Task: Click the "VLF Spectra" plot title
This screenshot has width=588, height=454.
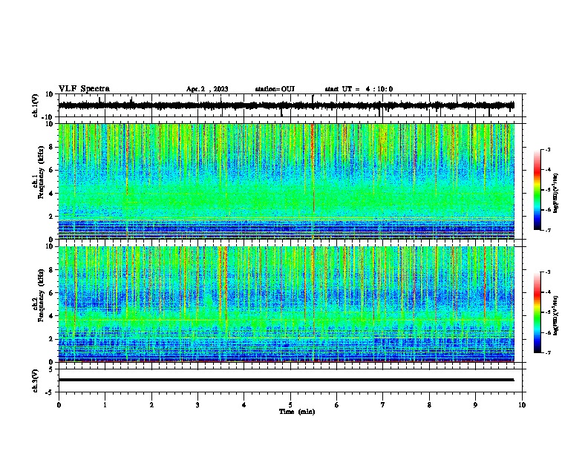Action: (x=84, y=89)
